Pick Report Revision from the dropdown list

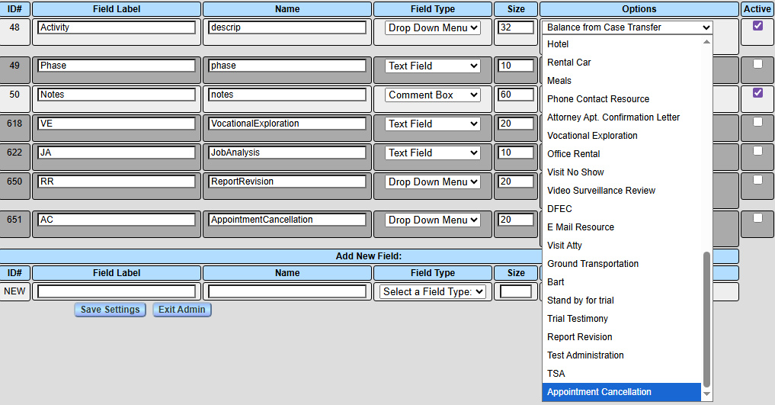tap(579, 337)
